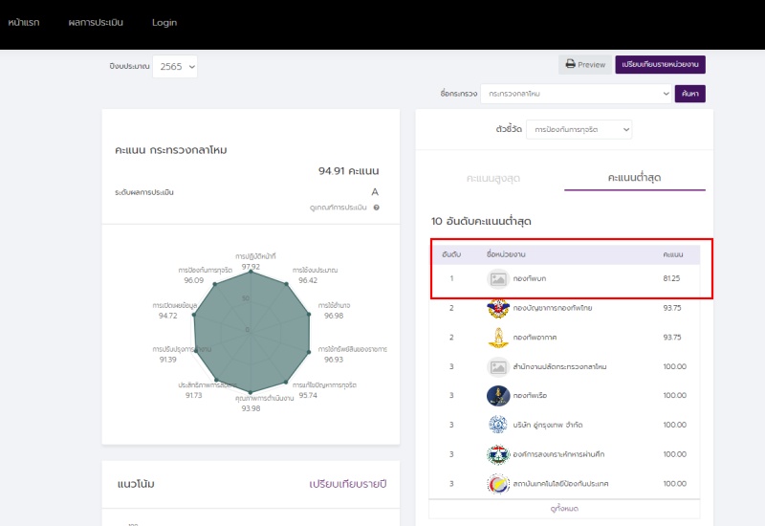Open ผลการประเมิน in the top navigation
The height and width of the screenshot is (526, 765).
96,23
